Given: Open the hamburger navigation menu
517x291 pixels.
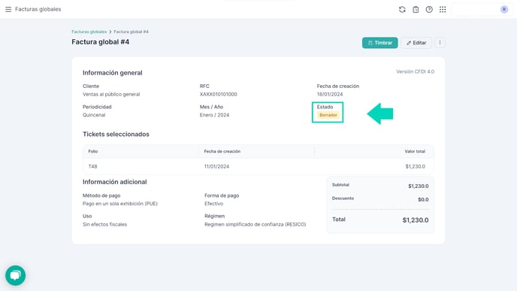Looking at the screenshot, I should click(8, 9).
